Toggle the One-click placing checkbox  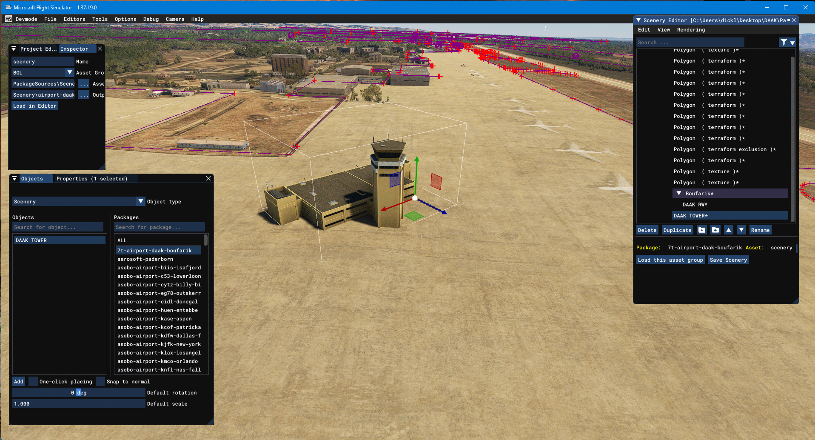pyautogui.click(x=33, y=381)
